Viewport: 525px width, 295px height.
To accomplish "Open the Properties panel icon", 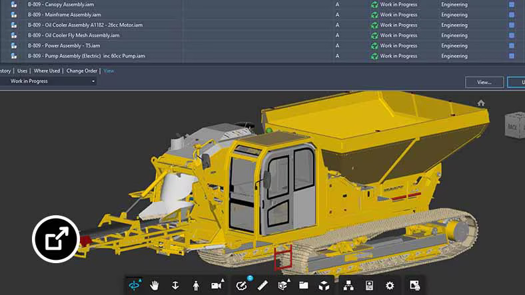I will tap(369, 286).
